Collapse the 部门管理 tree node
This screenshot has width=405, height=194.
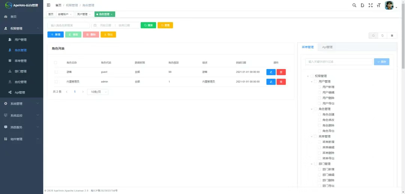click(x=312, y=164)
